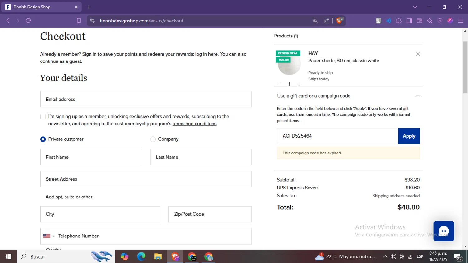Click the 'Ships today' text
Image resolution: width=468 pixels, height=263 pixels.
pyautogui.click(x=319, y=79)
